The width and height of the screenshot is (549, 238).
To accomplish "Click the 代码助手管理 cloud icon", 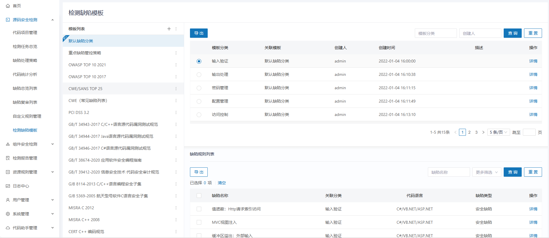I will (8, 228).
